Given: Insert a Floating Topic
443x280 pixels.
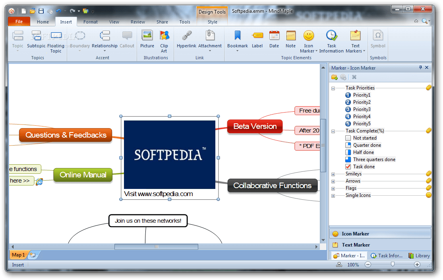Looking at the screenshot, I should pyautogui.click(x=56, y=42).
